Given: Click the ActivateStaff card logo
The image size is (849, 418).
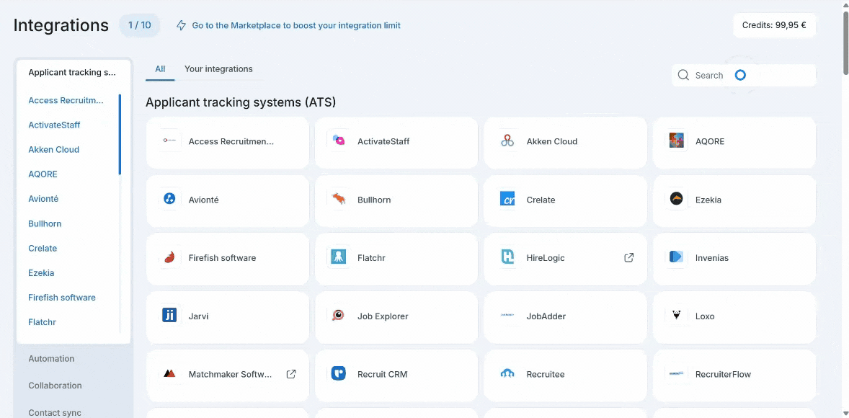Looking at the screenshot, I should pos(339,141).
